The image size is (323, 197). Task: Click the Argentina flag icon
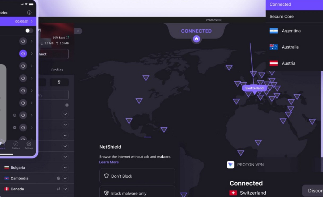coord(274,31)
